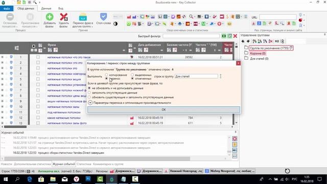Click the red delete-group icon in group toolbar

click(270, 41)
